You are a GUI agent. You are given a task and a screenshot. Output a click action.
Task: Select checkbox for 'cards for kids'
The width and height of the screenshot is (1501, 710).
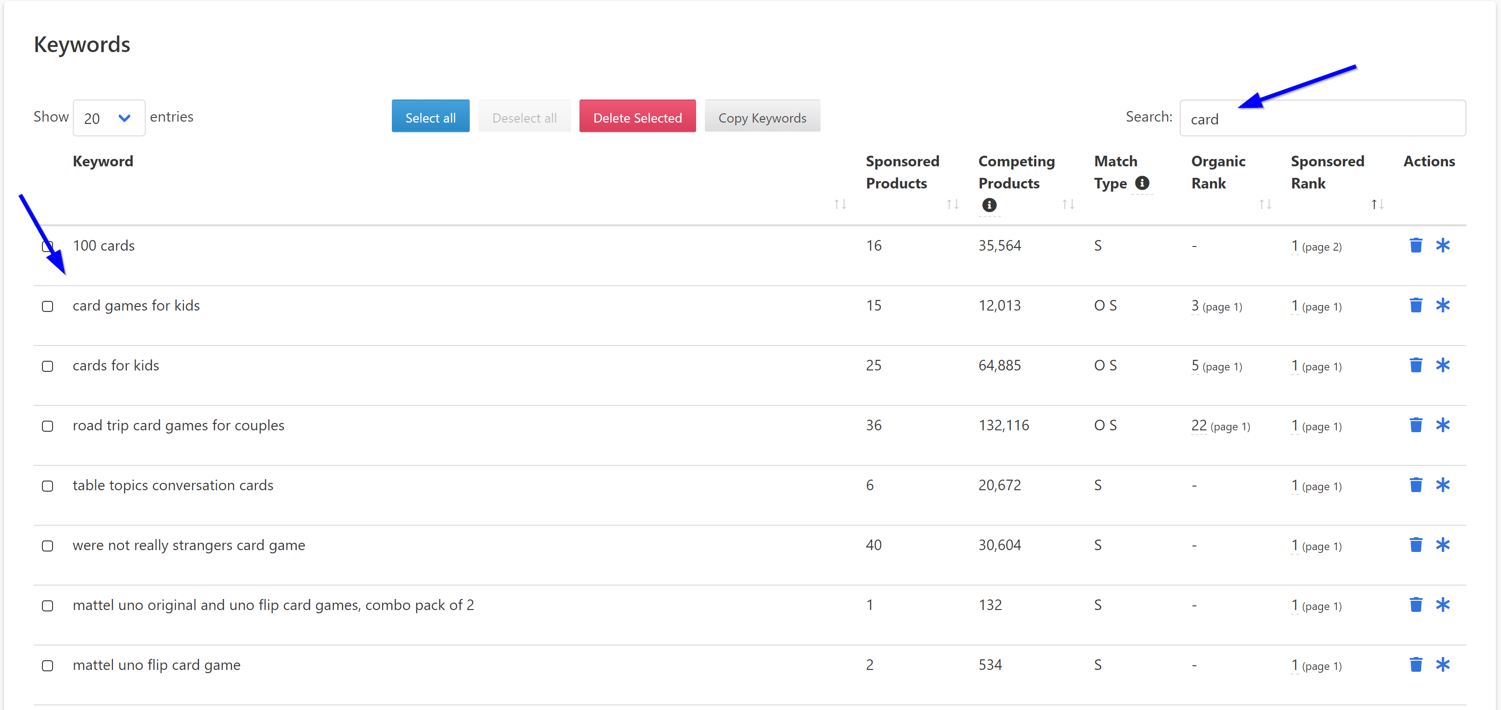coord(48,366)
